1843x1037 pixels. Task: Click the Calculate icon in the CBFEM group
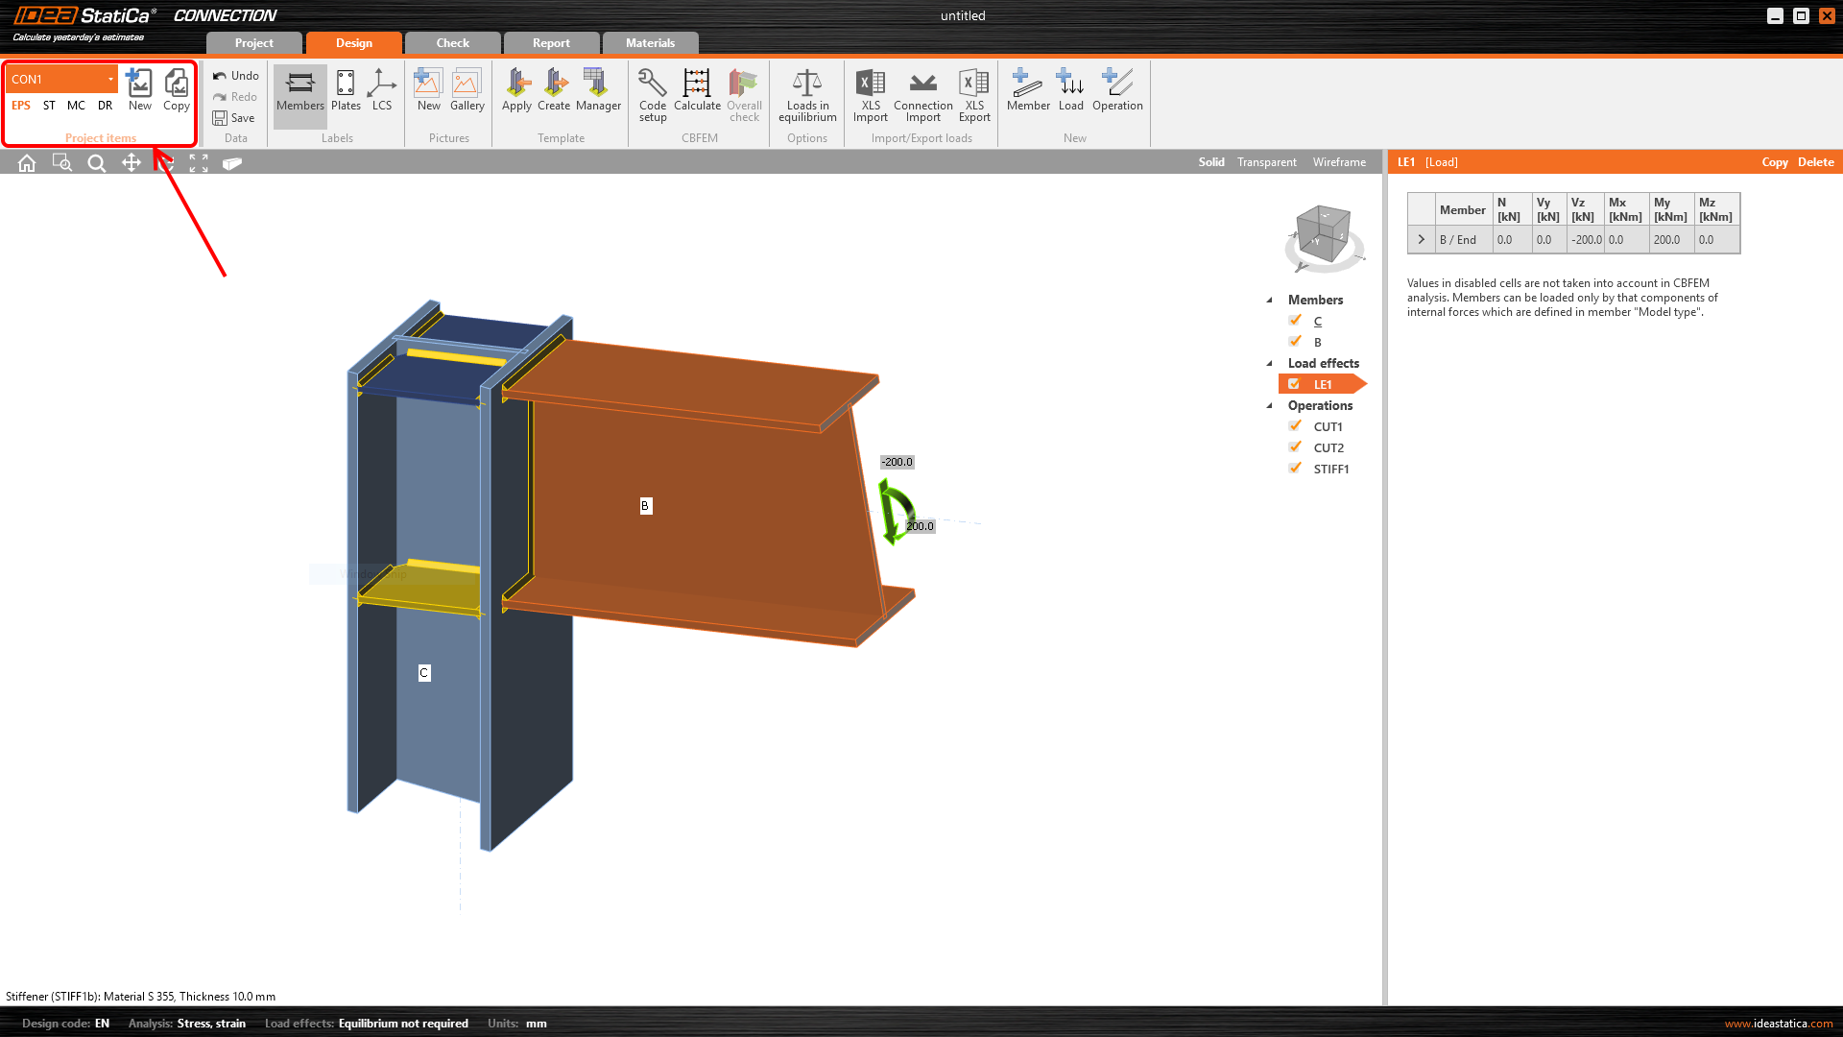697,84
